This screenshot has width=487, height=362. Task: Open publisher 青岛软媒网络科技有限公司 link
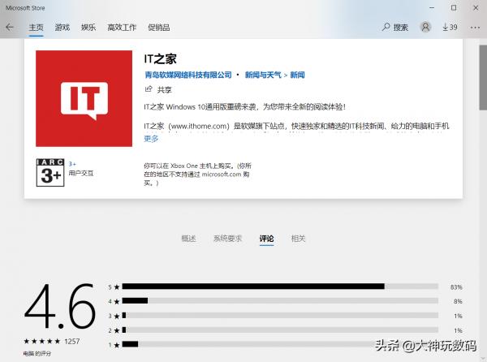188,75
